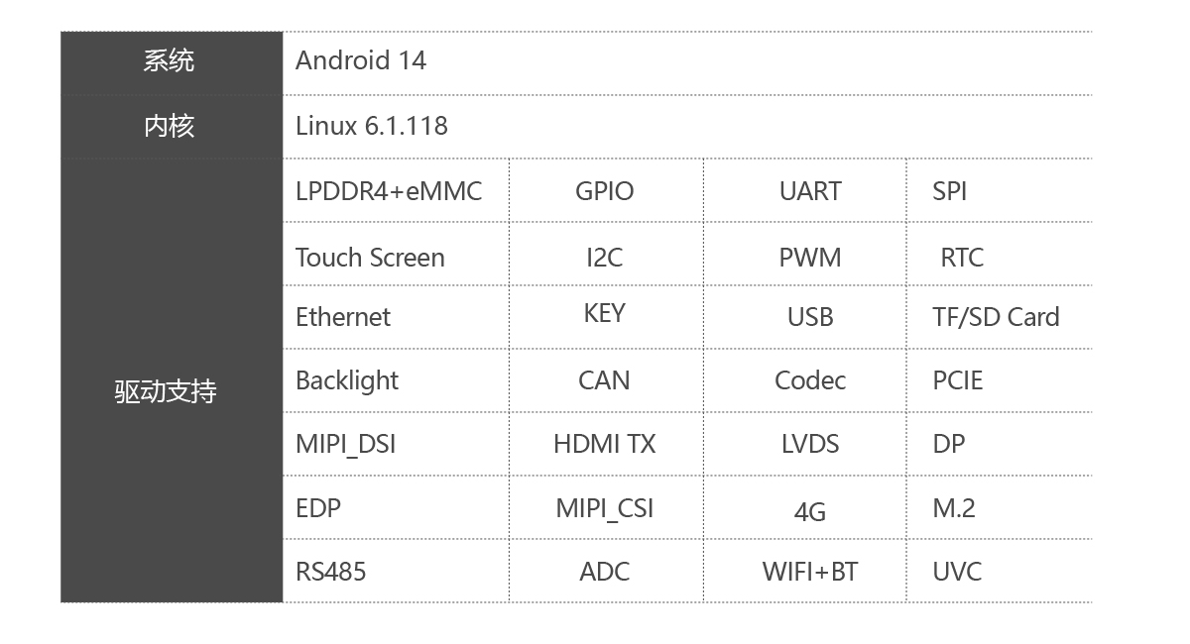Click the HDMI TX cell
This screenshot has height=644, width=1190.
pyautogui.click(x=604, y=444)
